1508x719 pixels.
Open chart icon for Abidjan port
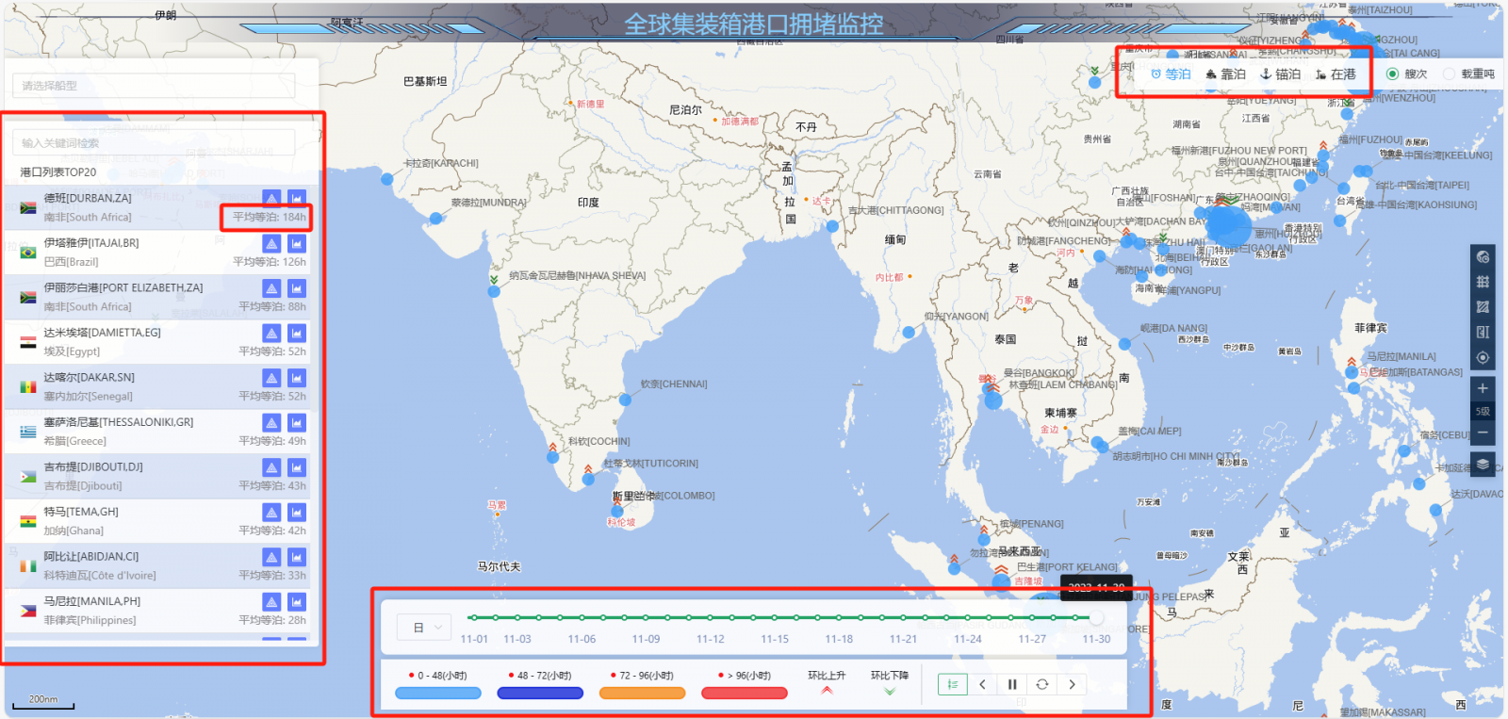coord(297,556)
